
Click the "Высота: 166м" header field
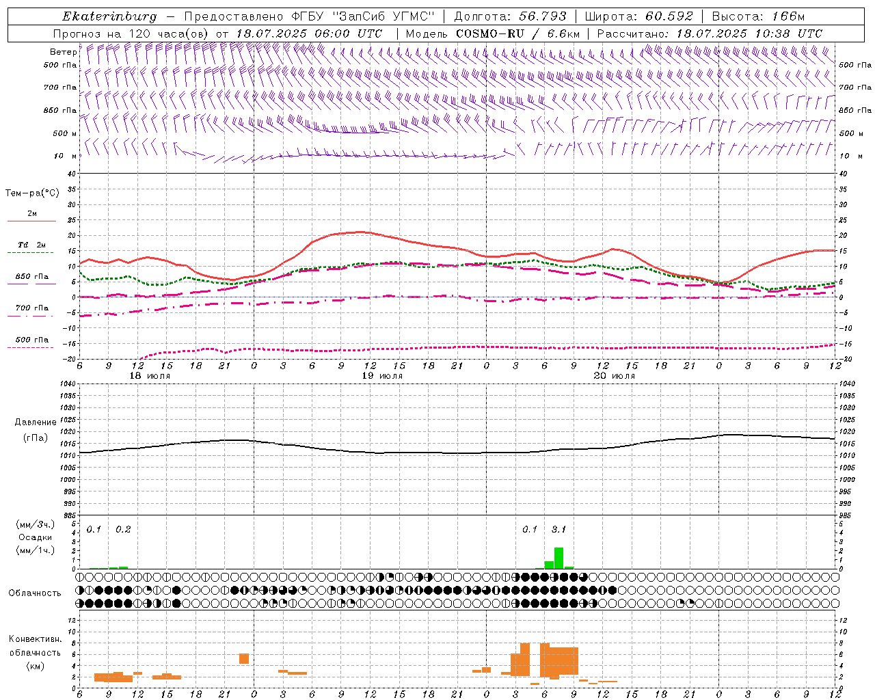point(758,16)
